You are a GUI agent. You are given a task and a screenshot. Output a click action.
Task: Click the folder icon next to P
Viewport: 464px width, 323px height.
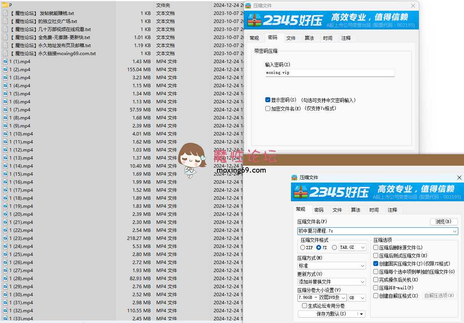pyautogui.click(x=5, y=5)
